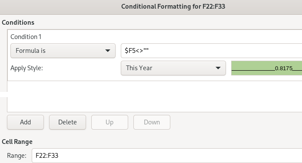This screenshot has height=163, width=302.
Task: Click the "Range:" label
Action: [x=17, y=156]
